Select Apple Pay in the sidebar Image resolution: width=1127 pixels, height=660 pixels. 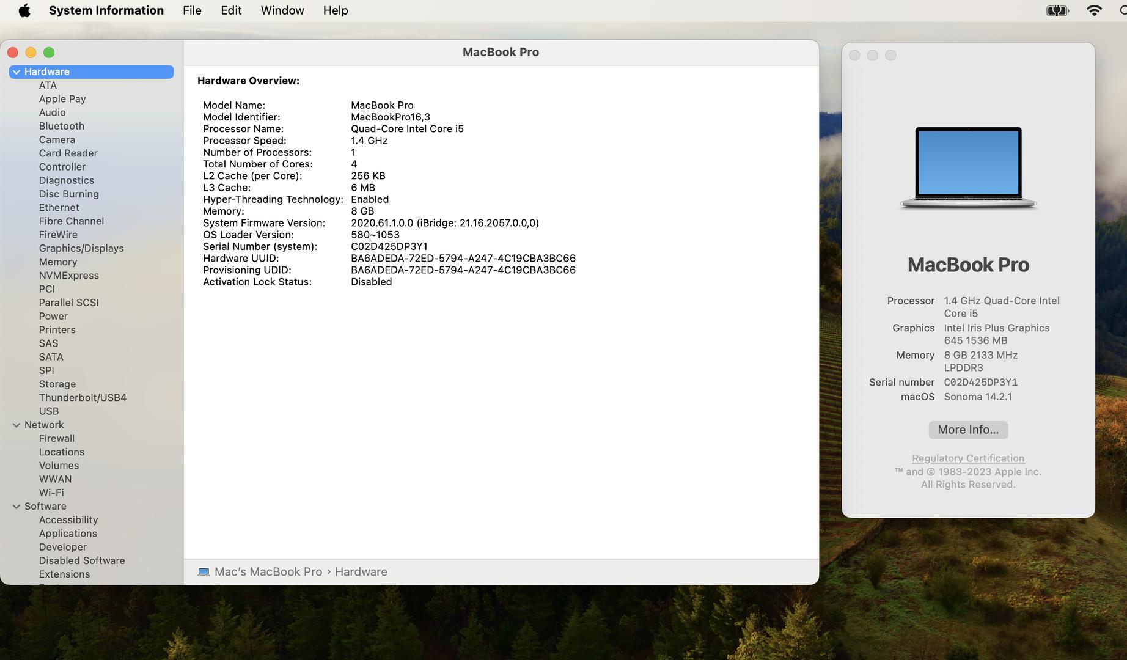pos(62,99)
